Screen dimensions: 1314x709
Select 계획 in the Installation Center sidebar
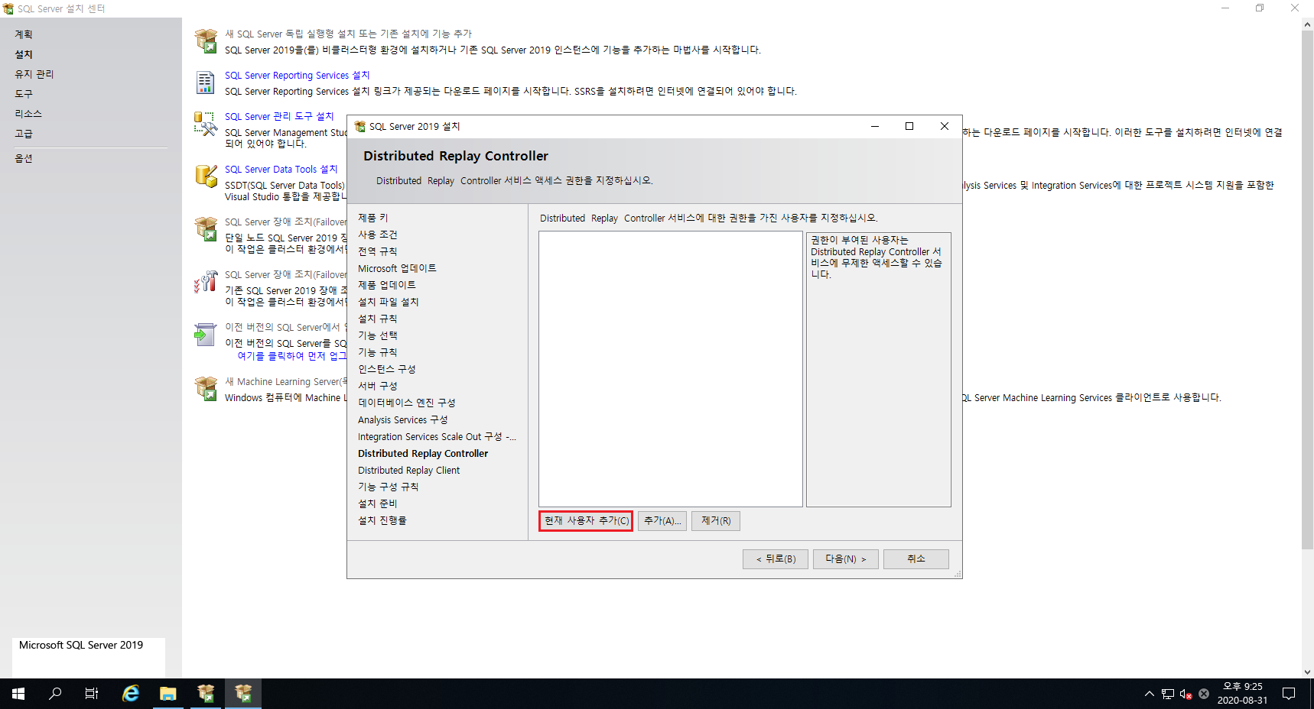click(x=24, y=34)
